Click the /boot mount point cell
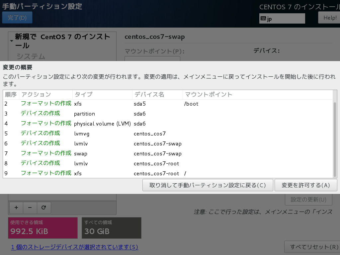Viewport: 340px width, 255px height. tap(191, 104)
